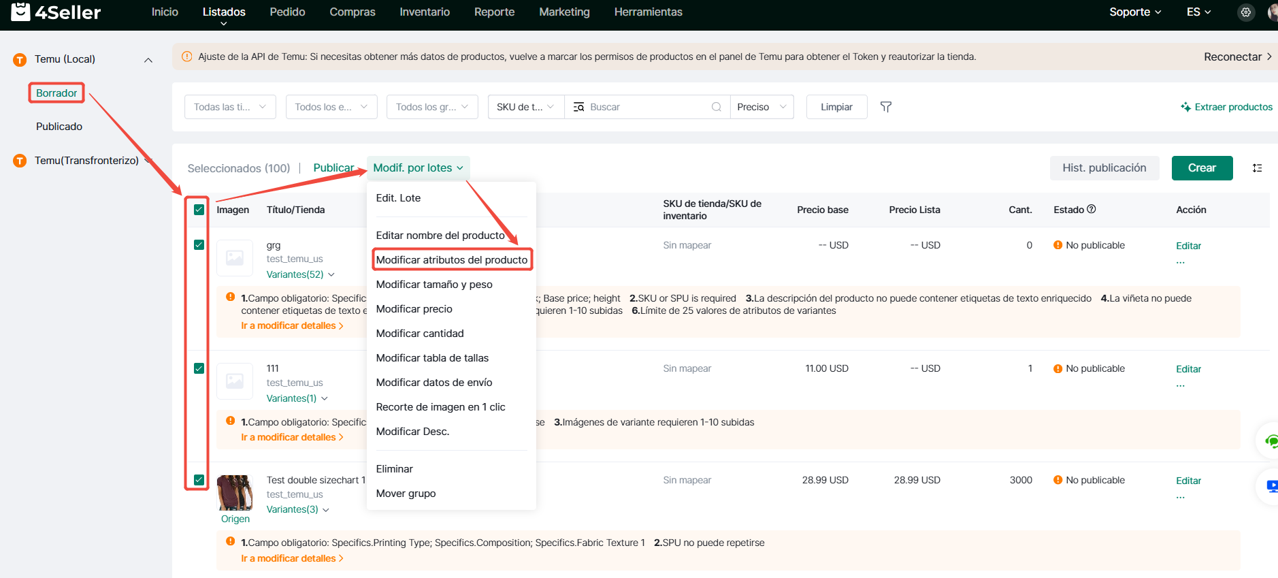
Task: Open Publicado in the sidebar
Action: pos(59,127)
